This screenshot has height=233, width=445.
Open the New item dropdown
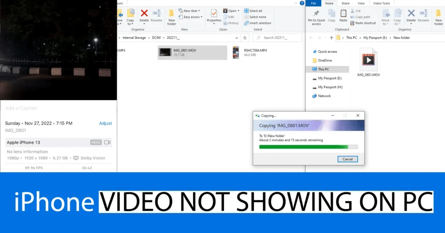click(x=189, y=11)
